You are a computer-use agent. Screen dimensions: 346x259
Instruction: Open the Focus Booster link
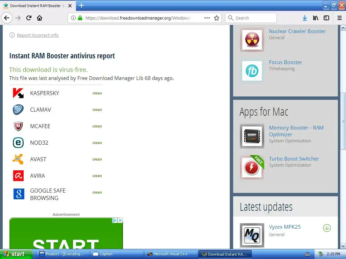click(285, 62)
